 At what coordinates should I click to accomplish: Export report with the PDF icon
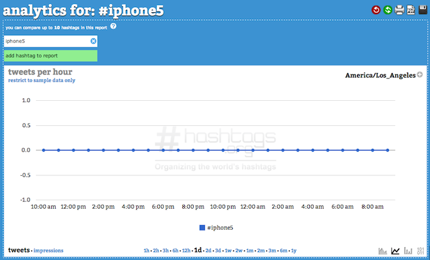(411, 10)
